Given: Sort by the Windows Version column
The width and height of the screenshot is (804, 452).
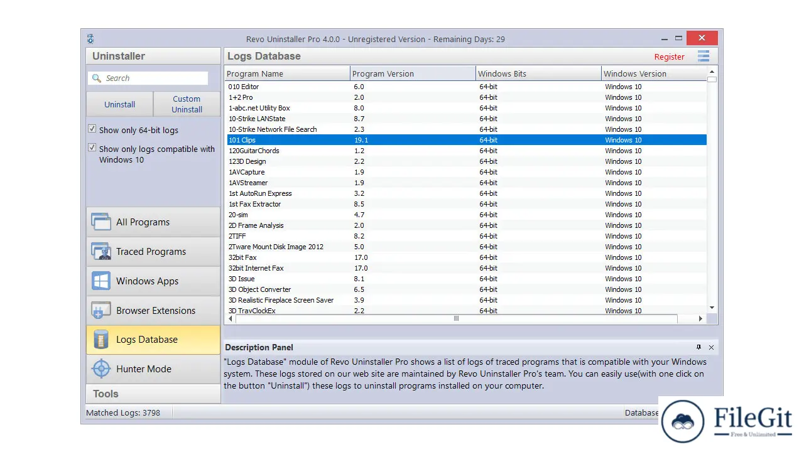Looking at the screenshot, I should (x=654, y=73).
